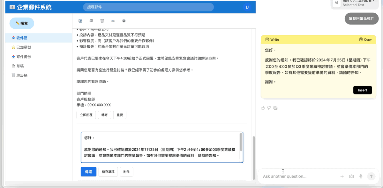Open settings gear in mail toolbar
The width and height of the screenshot is (383, 188).
pos(124,21)
